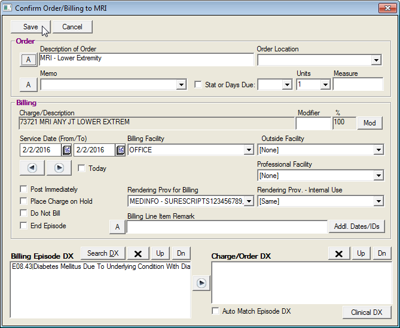Click the next date arrow button
Image resolution: width=400 pixels, height=328 pixels.
pyautogui.click(x=59, y=168)
